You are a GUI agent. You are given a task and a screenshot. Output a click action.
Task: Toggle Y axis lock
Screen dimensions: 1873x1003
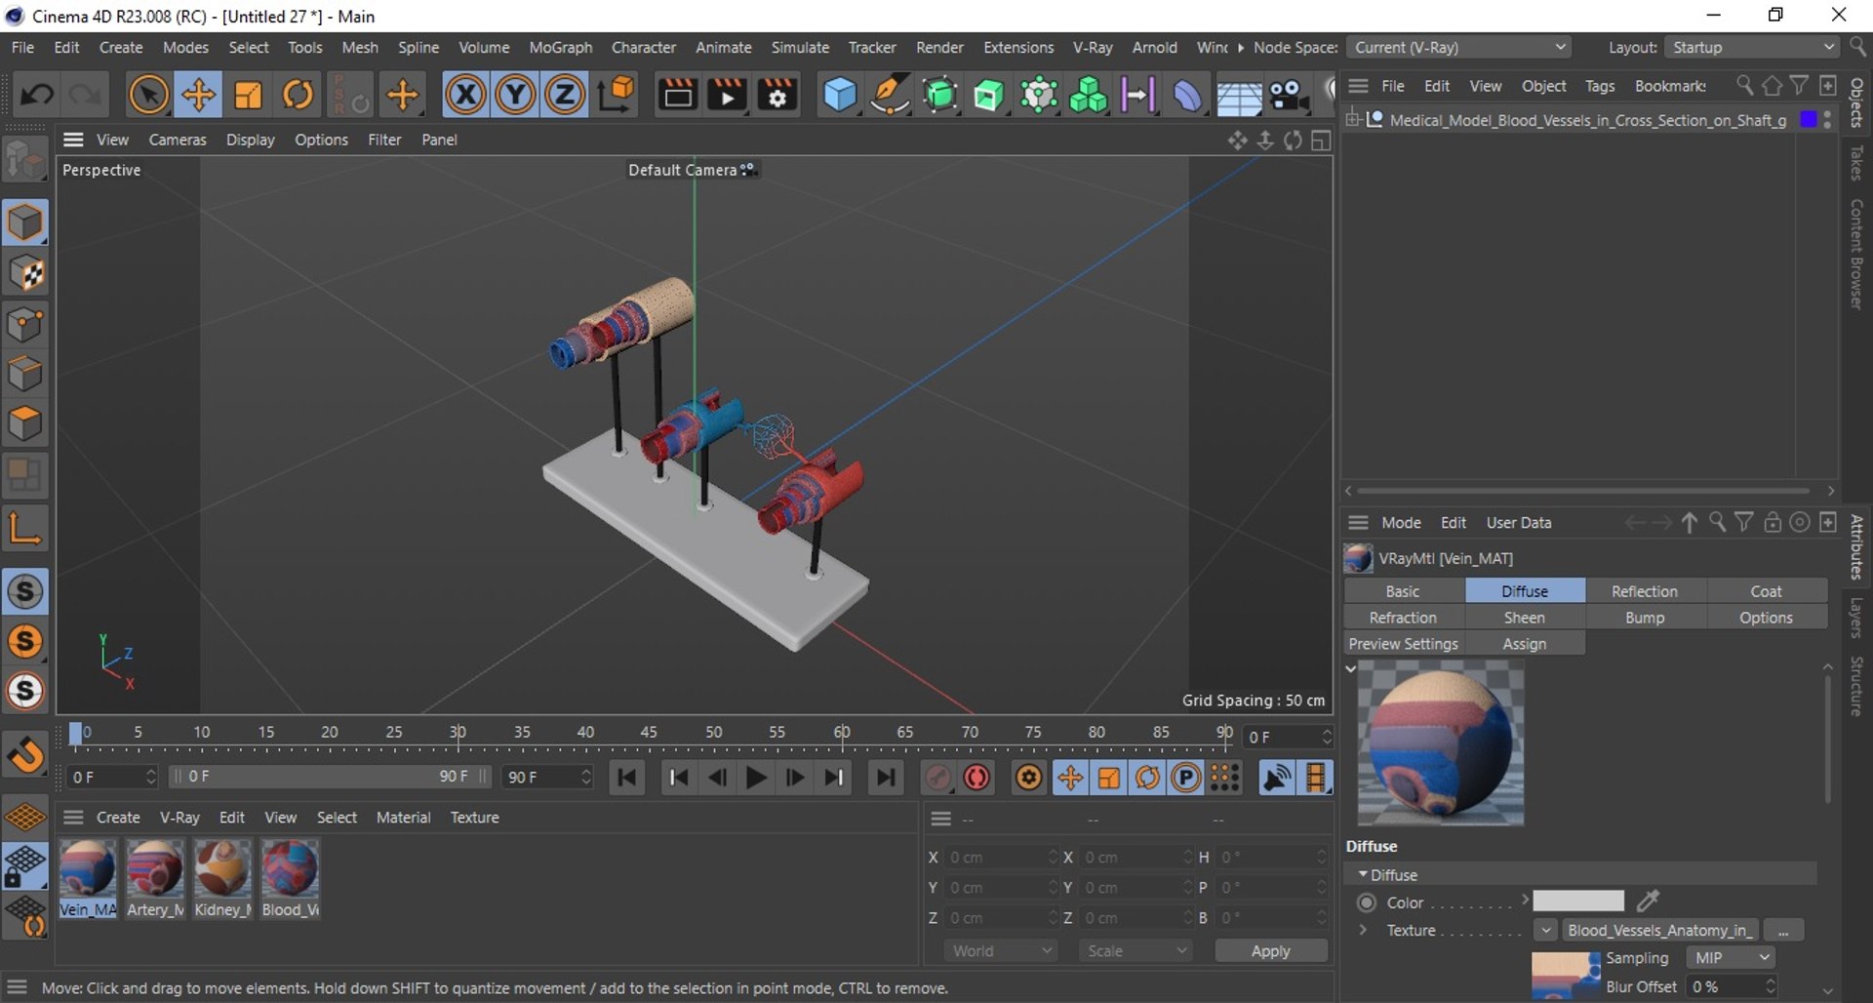pyautogui.click(x=515, y=95)
